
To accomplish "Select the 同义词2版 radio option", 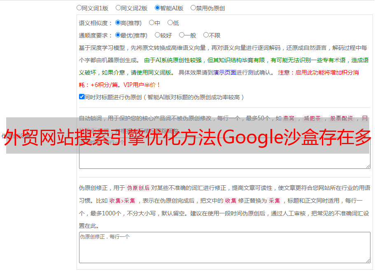I will pyautogui.click(x=118, y=8).
